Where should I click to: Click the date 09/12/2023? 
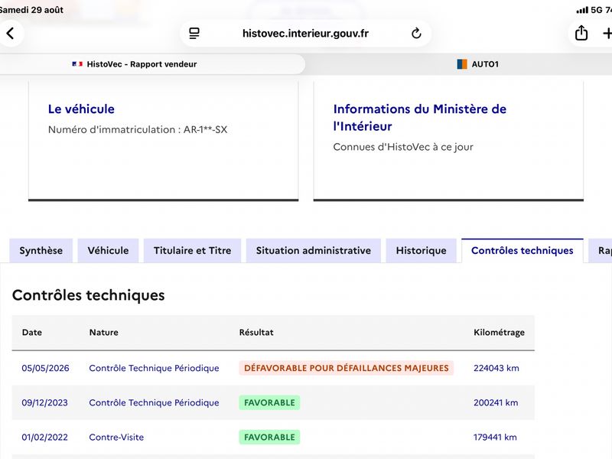[45, 403]
